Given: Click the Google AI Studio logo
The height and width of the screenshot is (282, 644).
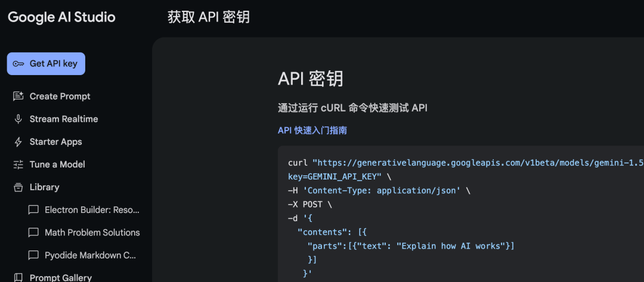Looking at the screenshot, I should (61, 17).
